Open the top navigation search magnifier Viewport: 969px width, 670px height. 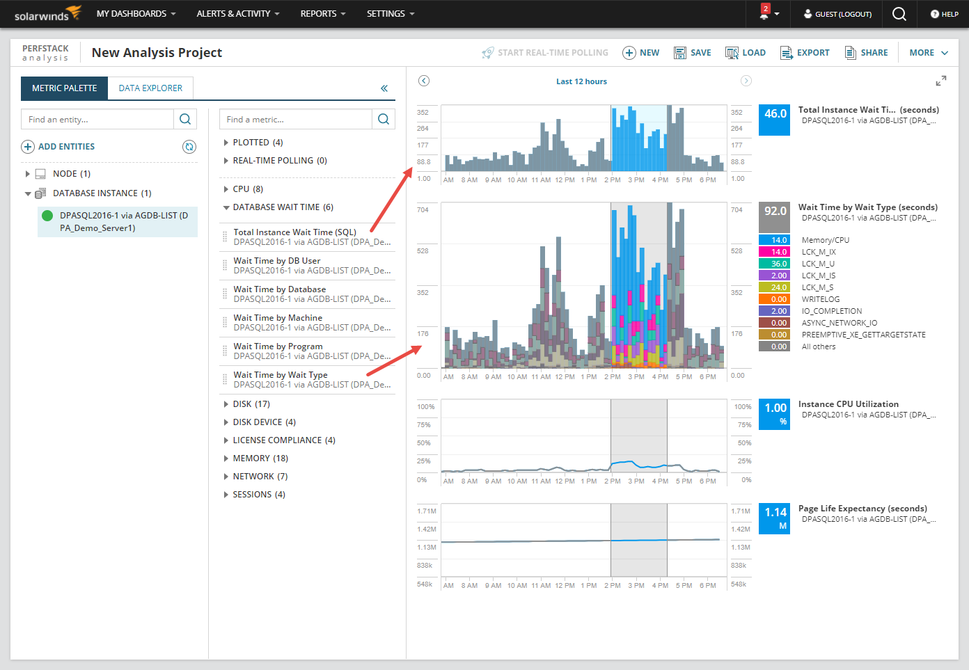click(x=899, y=14)
